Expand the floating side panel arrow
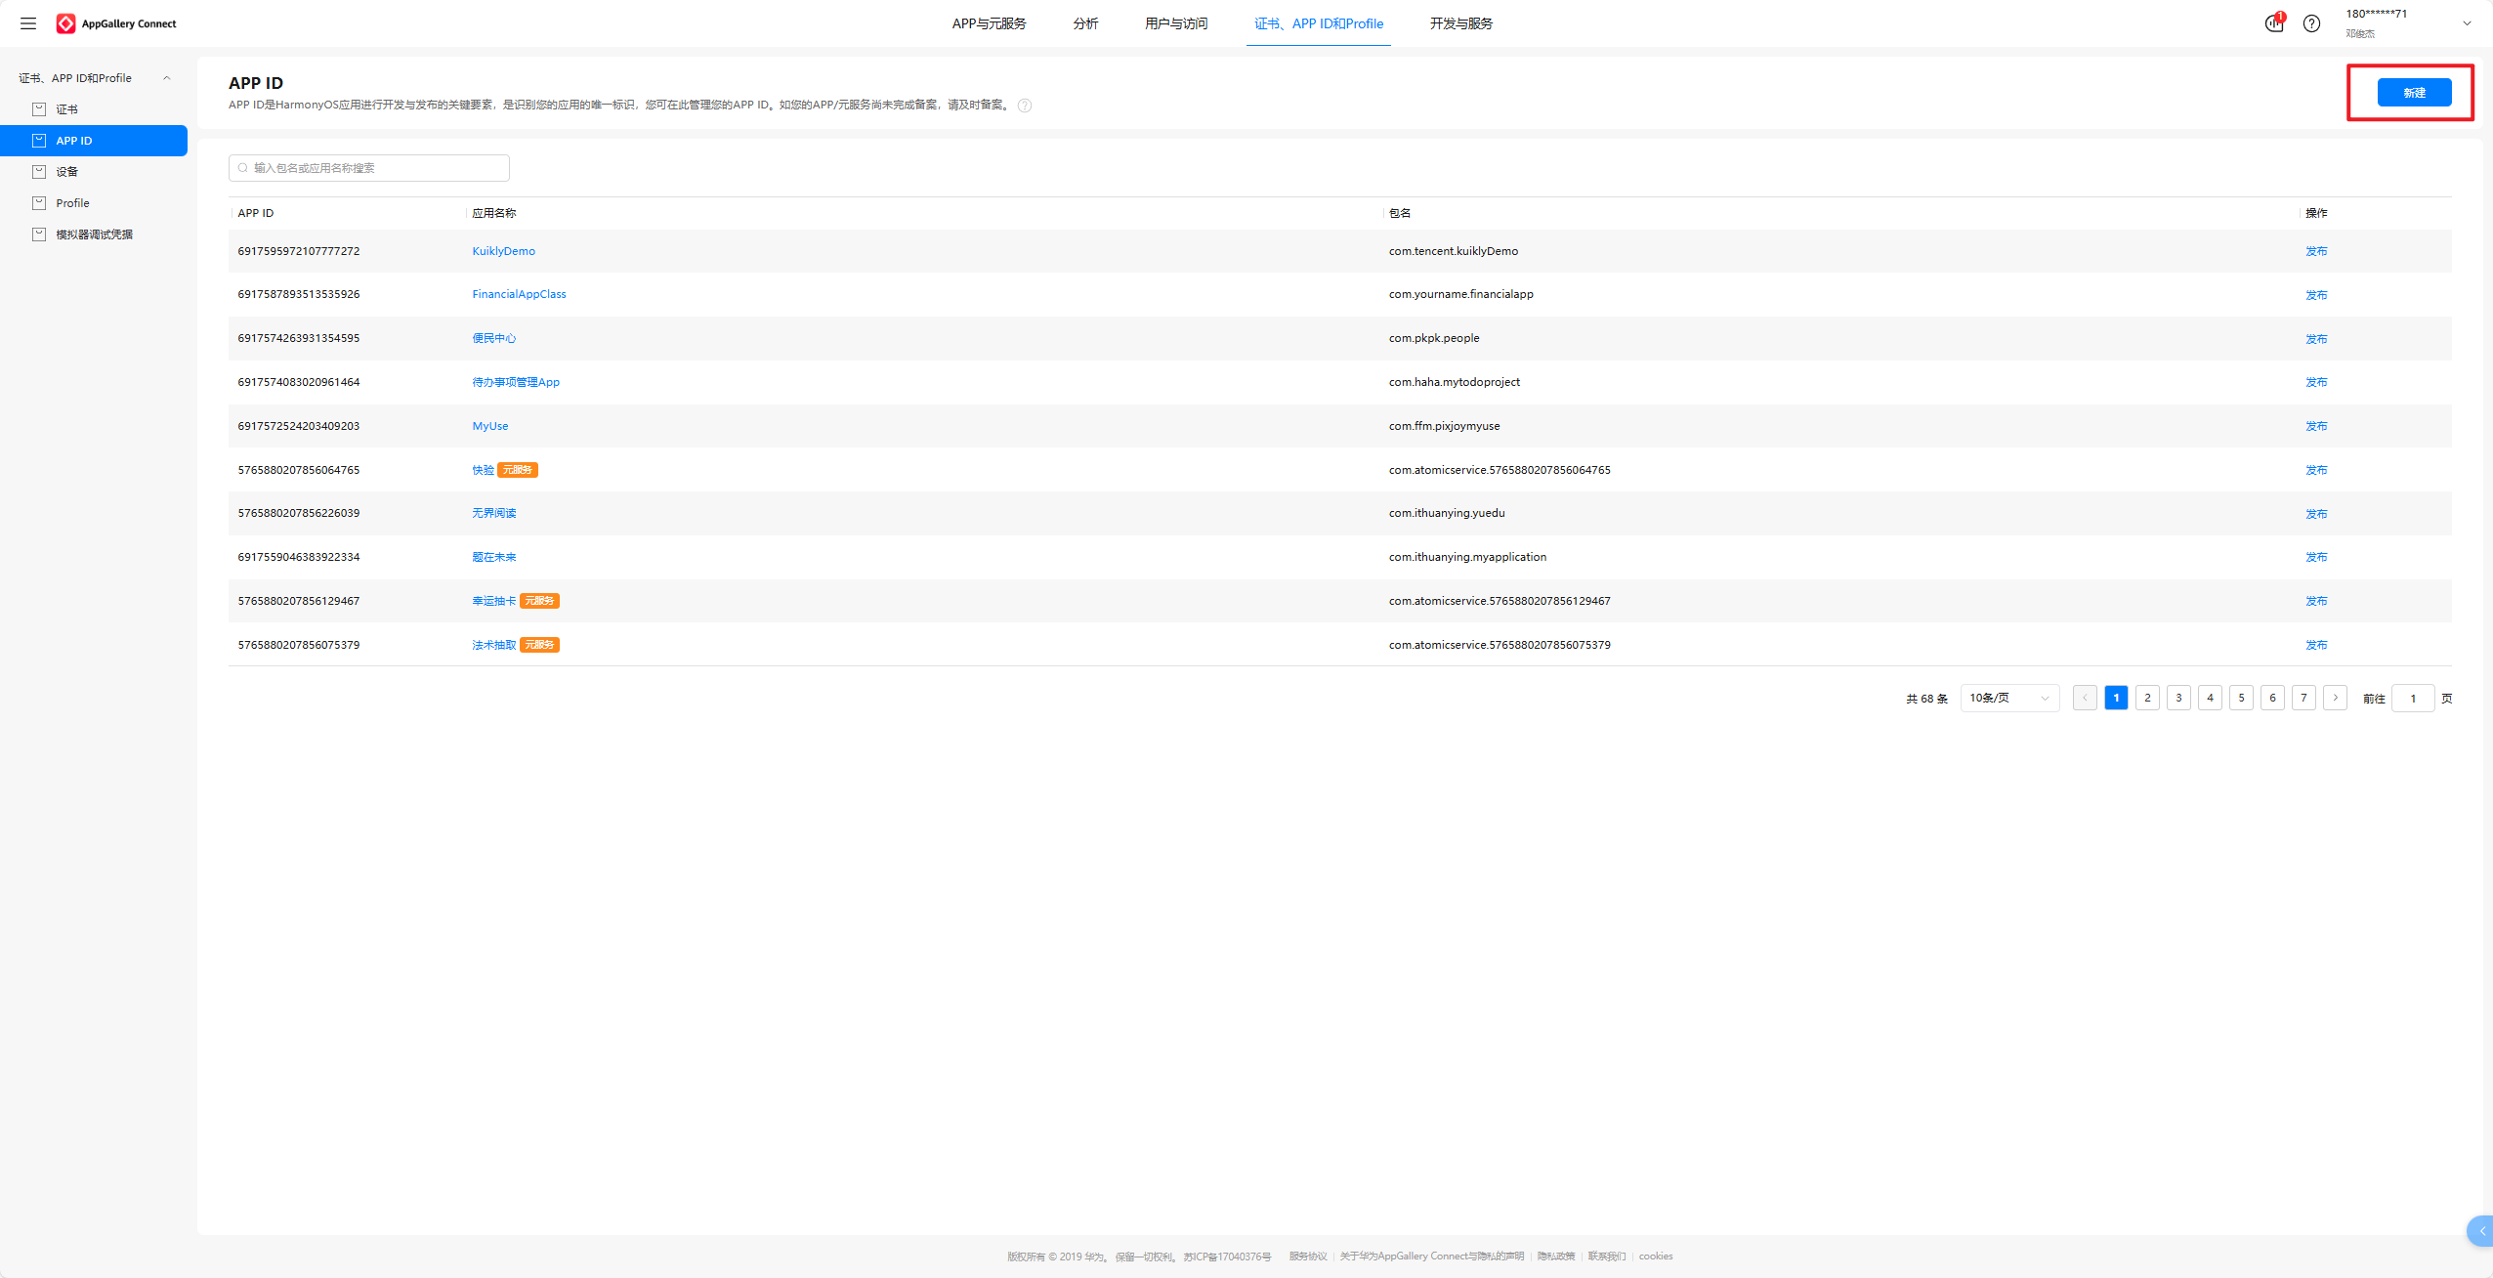2493x1278 pixels. click(2481, 1231)
